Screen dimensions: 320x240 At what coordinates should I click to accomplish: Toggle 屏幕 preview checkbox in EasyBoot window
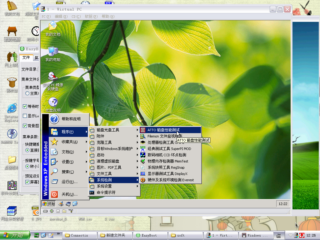point(27,182)
